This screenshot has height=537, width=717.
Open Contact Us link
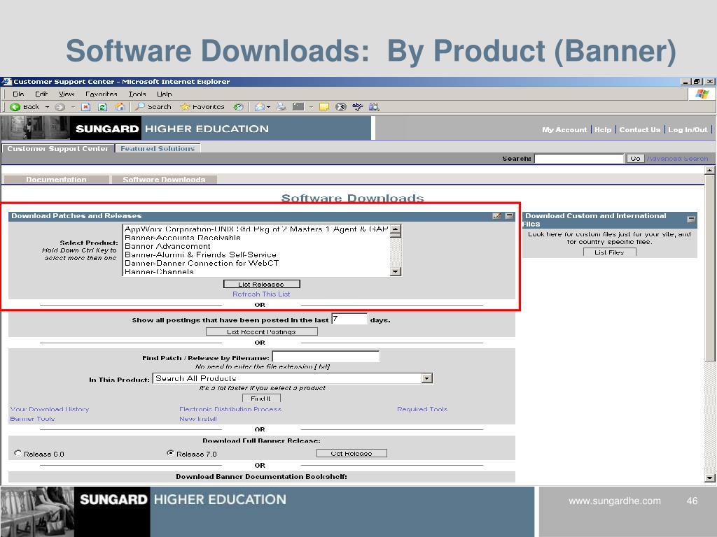(640, 129)
